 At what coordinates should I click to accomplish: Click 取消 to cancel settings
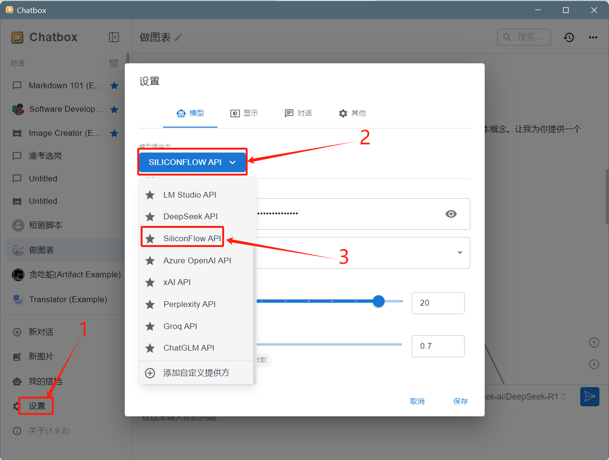tap(418, 401)
